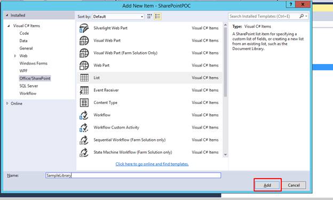Click the Add button
The height and width of the screenshot is (200, 333).
[x=267, y=185]
